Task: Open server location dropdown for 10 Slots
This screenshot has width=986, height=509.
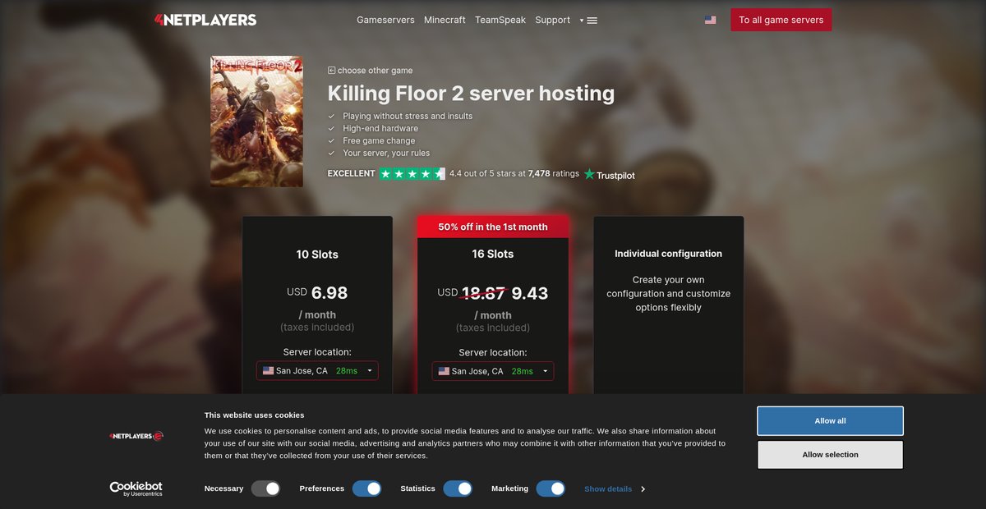Action: [x=317, y=371]
